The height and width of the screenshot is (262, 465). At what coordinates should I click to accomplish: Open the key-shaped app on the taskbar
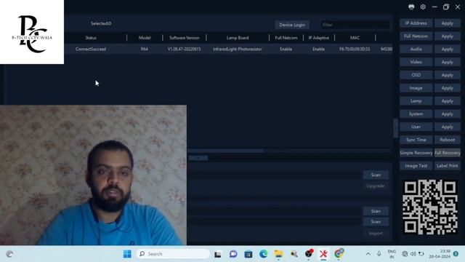pos(294,254)
